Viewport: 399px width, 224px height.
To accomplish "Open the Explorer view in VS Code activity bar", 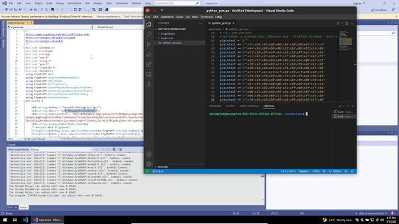I will tap(149, 24).
